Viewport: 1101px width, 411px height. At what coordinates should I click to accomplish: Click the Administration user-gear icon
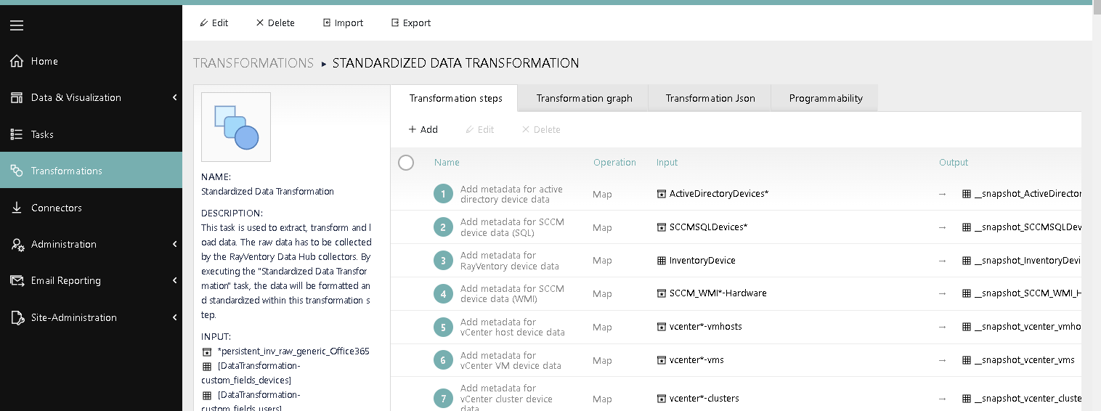coord(17,244)
